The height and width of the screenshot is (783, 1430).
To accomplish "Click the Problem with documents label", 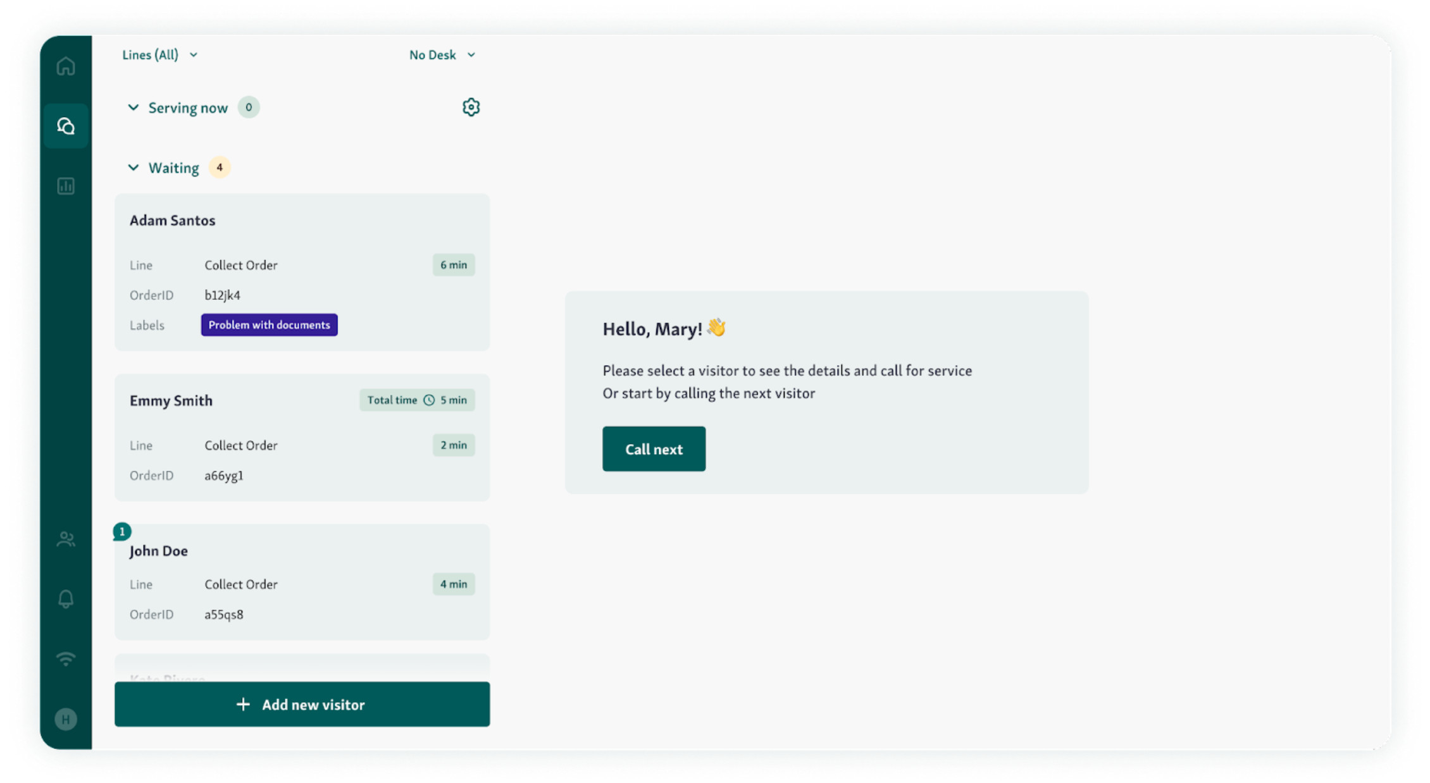I will (269, 325).
